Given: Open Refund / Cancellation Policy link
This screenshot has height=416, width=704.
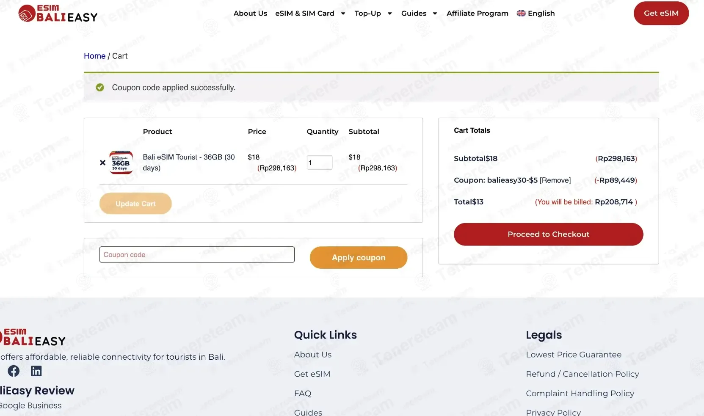Looking at the screenshot, I should pos(583,374).
